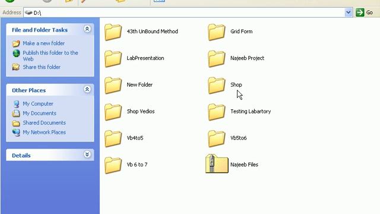380x214 pixels.
Task: Go to Shared Documents link
Action: point(44,123)
